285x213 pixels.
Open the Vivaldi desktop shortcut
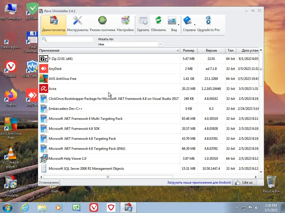point(11,69)
